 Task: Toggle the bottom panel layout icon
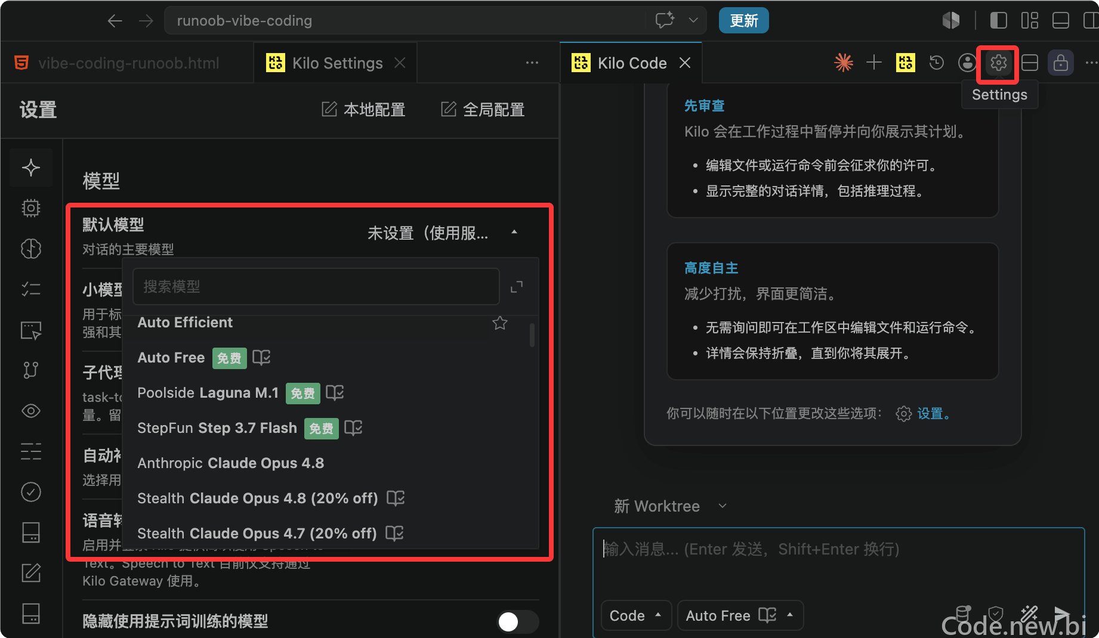coord(1061,21)
